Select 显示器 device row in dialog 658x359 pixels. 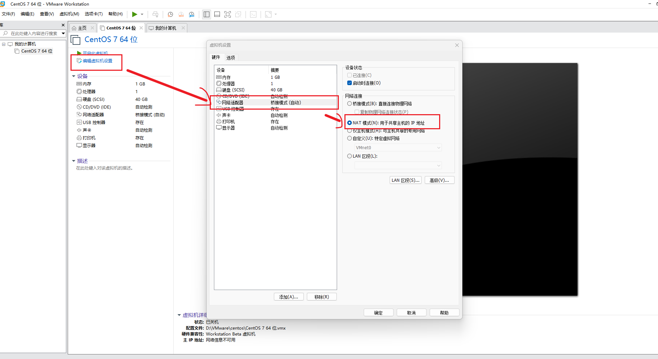pyautogui.click(x=275, y=128)
